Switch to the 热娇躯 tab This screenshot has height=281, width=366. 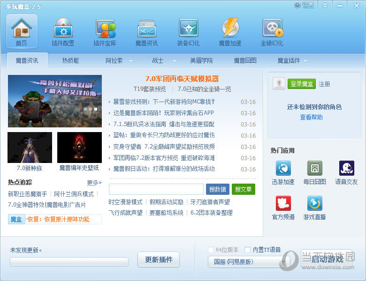pyautogui.click(x=70, y=60)
